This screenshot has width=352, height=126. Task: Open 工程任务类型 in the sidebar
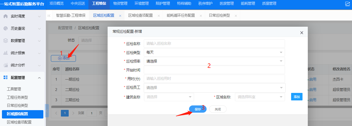coord(18,97)
